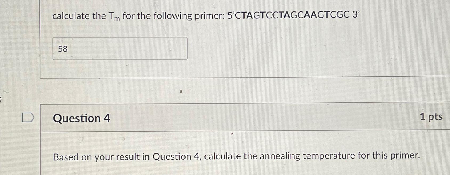The height and width of the screenshot is (175, 450).
Task: Select the answer box below the Tm question
Action: pos(120,48)
